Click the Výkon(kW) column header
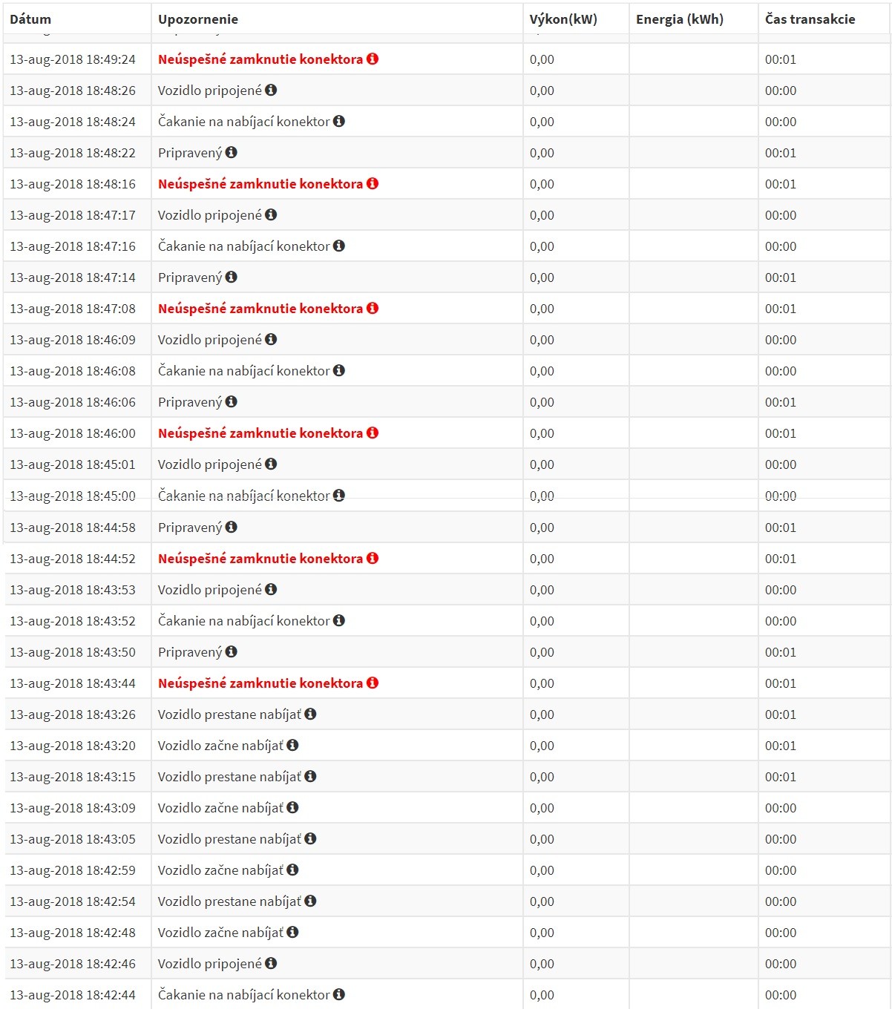 click(x=563, y=19)
